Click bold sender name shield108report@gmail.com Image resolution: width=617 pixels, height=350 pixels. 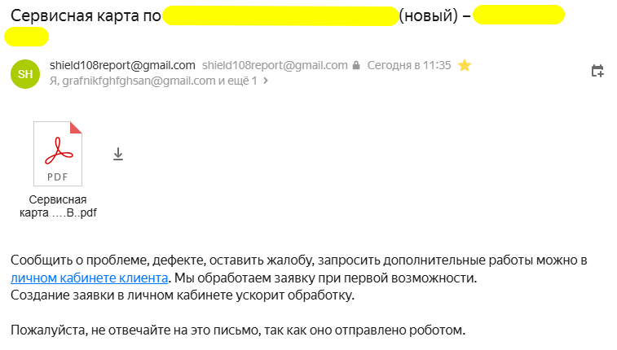coord(122,66)
